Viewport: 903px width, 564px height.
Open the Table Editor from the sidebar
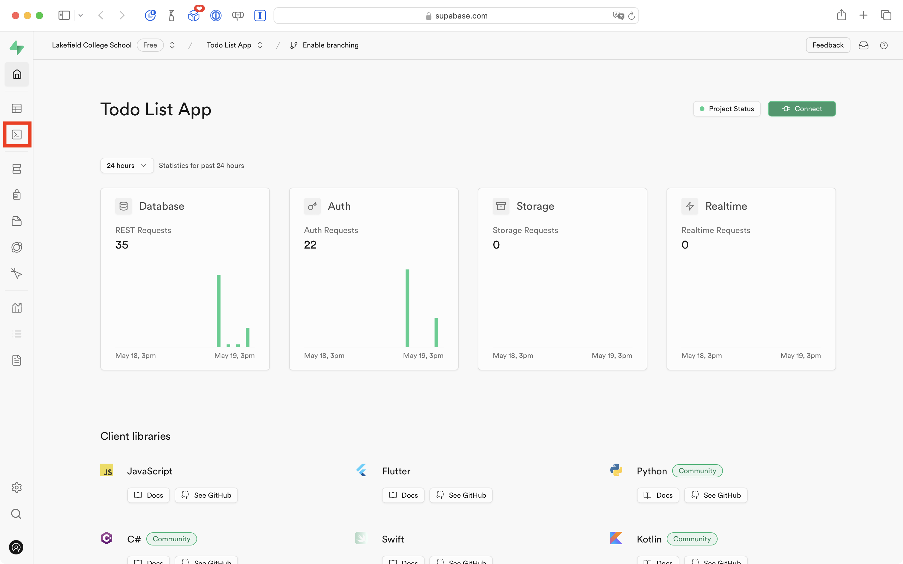coord(17,108)
